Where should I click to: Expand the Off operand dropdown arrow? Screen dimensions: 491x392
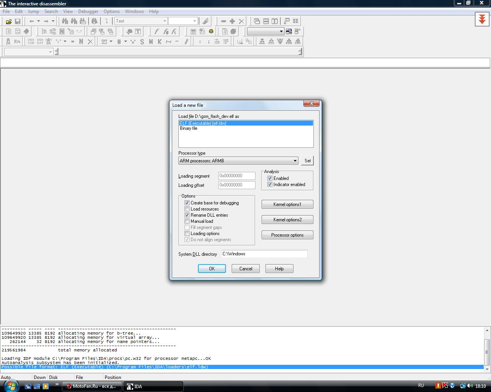coord(111,41)
